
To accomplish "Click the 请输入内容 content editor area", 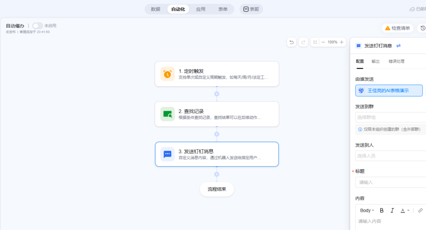I will 390,221.
